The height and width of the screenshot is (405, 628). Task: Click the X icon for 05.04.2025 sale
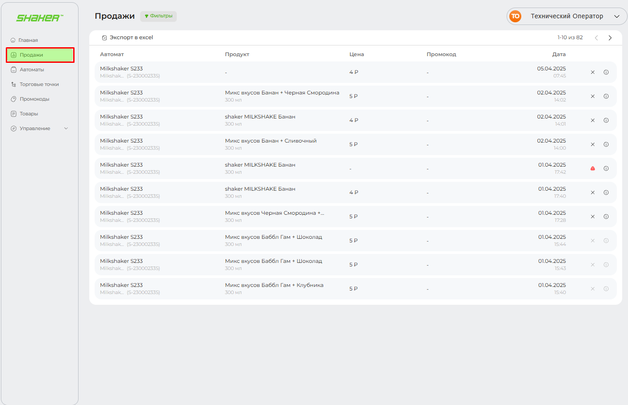point(593,72)
